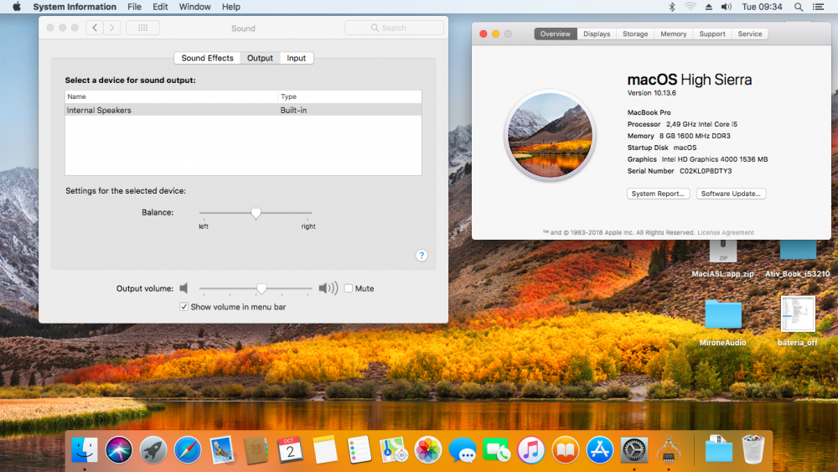Viewport: 838px width, 472px height.
Task: Open App Store icon in Dock
Action: (x=600, y=450)
